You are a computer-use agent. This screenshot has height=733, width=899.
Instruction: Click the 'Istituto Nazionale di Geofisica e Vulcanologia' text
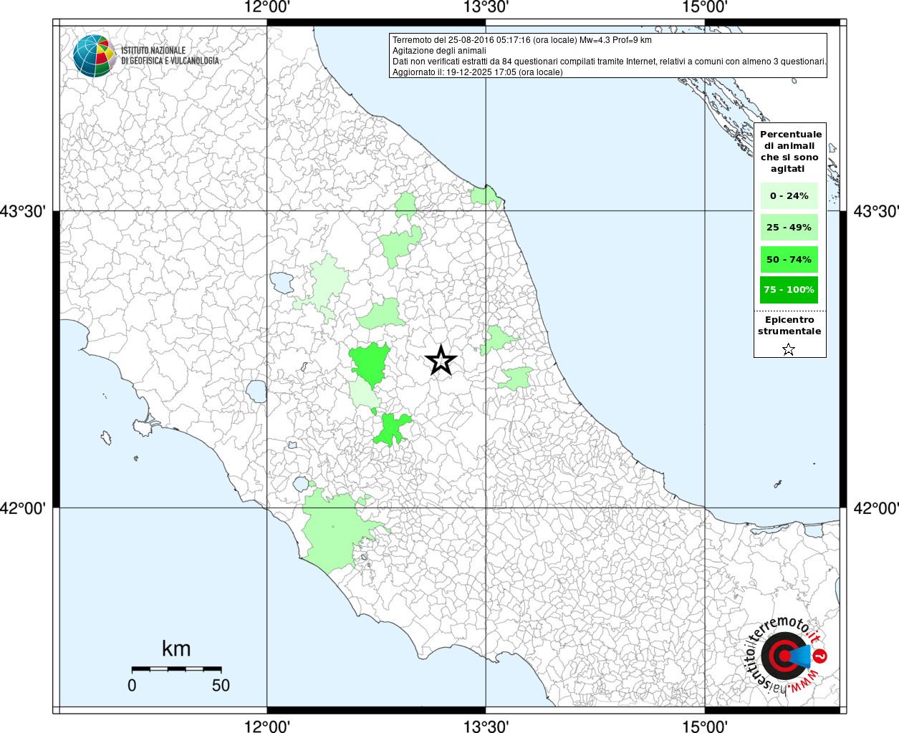pos(170,56)
